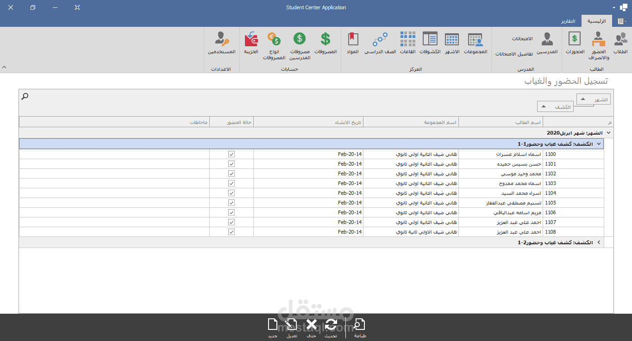Toggle attendance checkbox for student 1107
632x341 pixels.
point(232,222)
